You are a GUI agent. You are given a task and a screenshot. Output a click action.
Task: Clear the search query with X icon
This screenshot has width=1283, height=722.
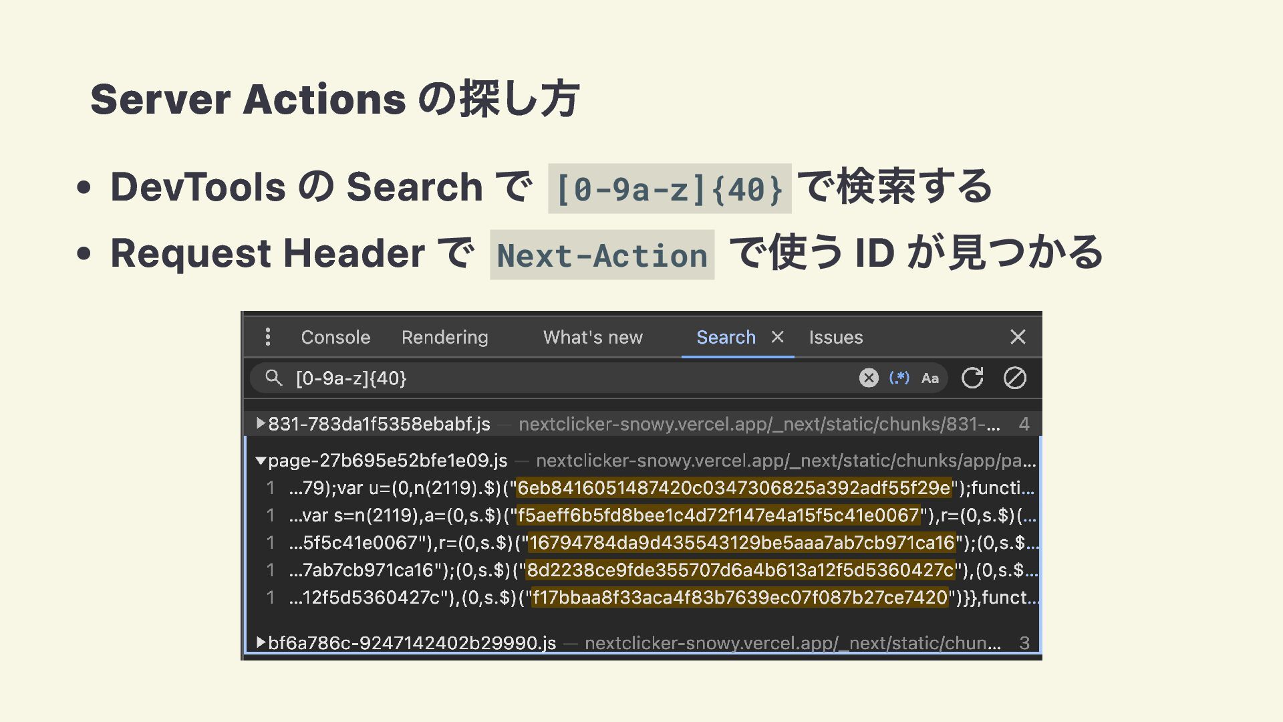(x=868, y=378)
